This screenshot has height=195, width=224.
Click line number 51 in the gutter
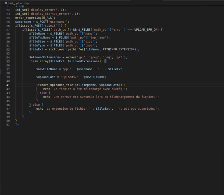(x=8, y=125)
